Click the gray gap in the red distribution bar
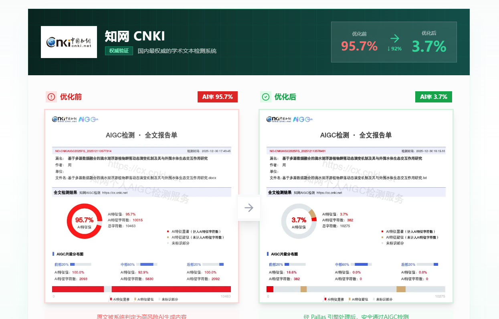This screenshot has width=499, height=319. [x=108, y=289]
